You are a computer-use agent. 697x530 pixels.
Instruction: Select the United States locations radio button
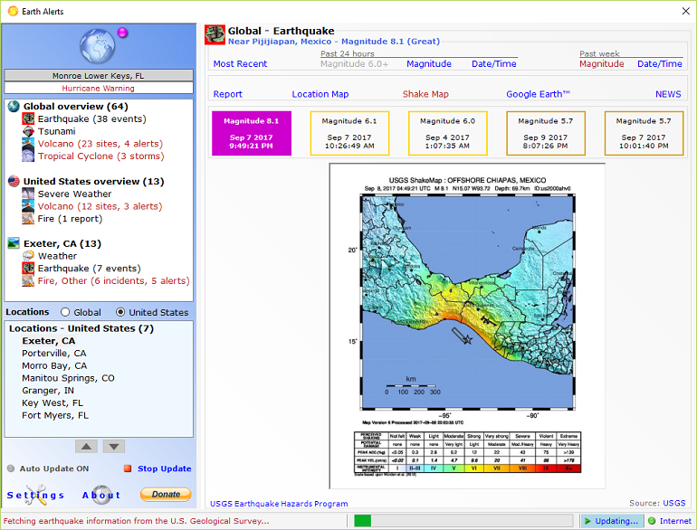click(x=120, y=312)
